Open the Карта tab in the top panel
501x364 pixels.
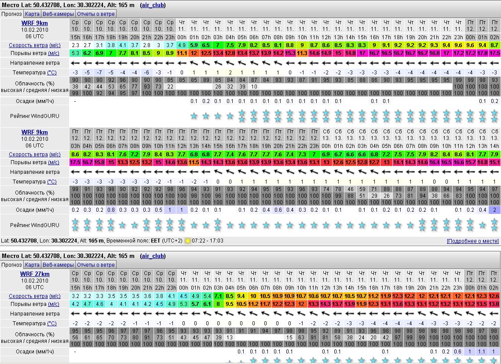[x=32, y=14]
